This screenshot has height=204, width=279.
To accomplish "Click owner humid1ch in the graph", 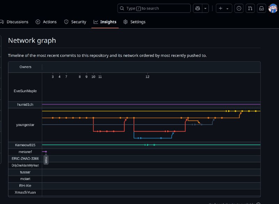I will 25,104.
